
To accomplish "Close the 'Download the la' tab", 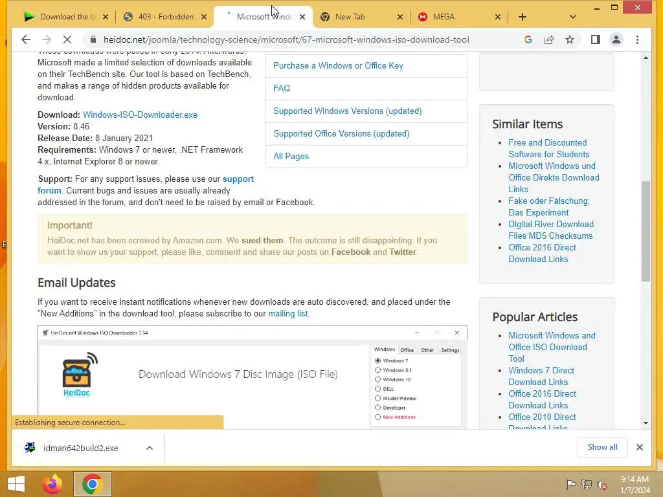I will coord(106,17).
